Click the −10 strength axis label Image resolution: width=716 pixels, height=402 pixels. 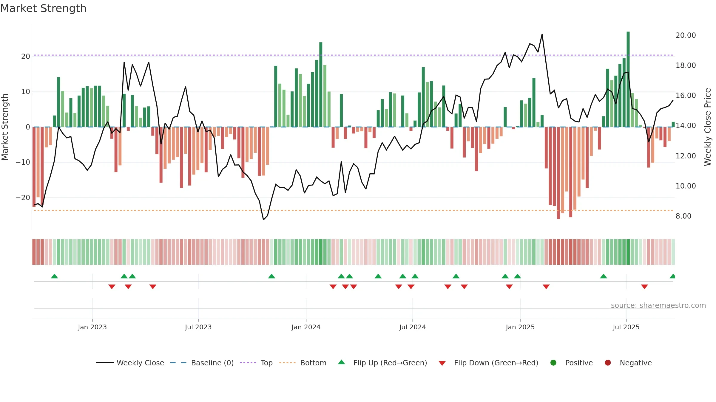[x=23, y=162]
